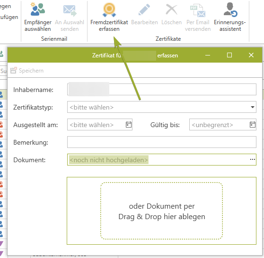Launch the Erinnerungsassistent tool
The width and height of the screenshot is (264, 258).
230,9
